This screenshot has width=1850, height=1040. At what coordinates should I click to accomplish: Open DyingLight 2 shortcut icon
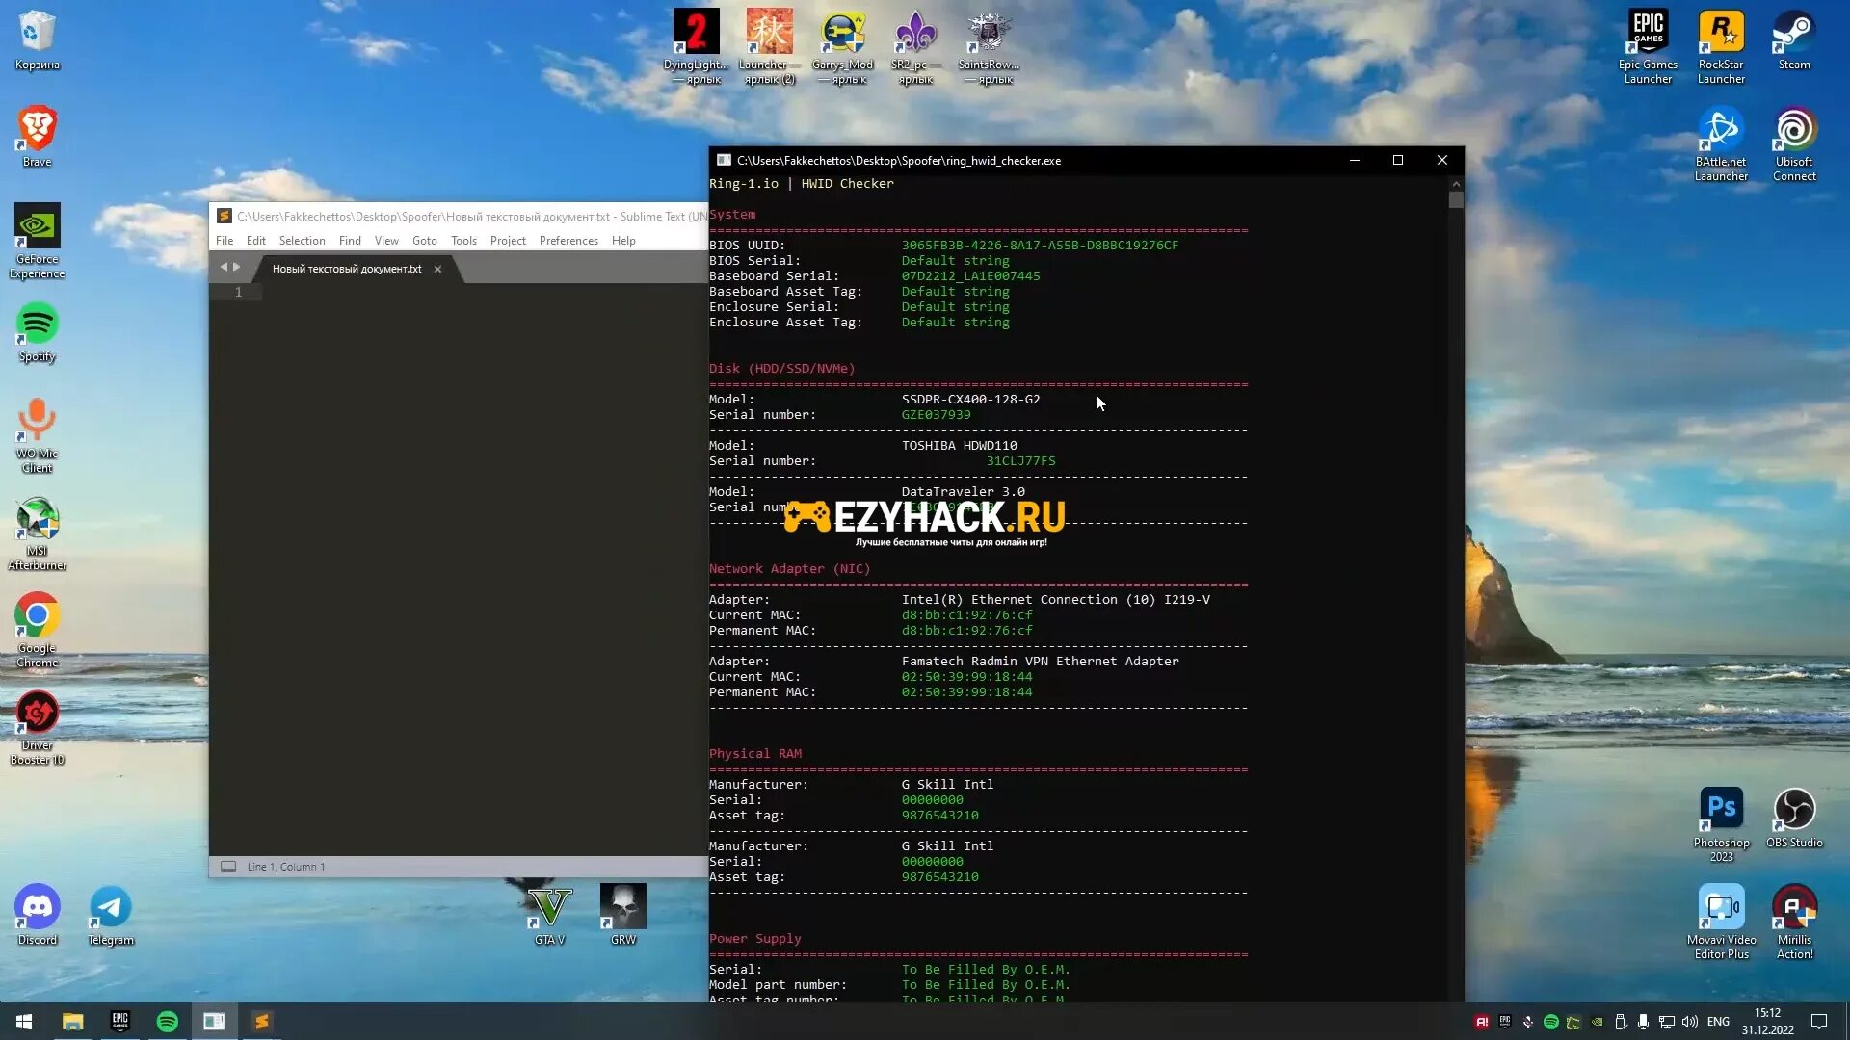pos(696,46)
